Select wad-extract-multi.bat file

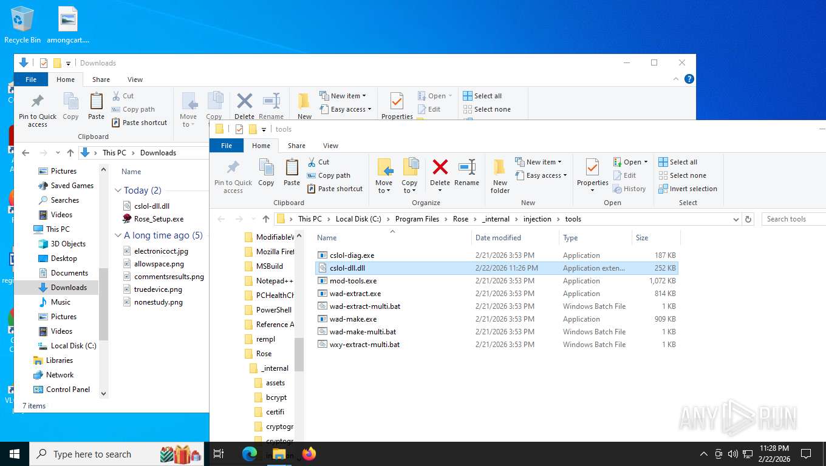tap(496, 306)
